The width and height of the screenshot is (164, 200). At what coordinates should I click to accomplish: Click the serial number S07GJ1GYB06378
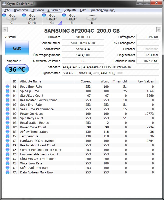[83, 43]
